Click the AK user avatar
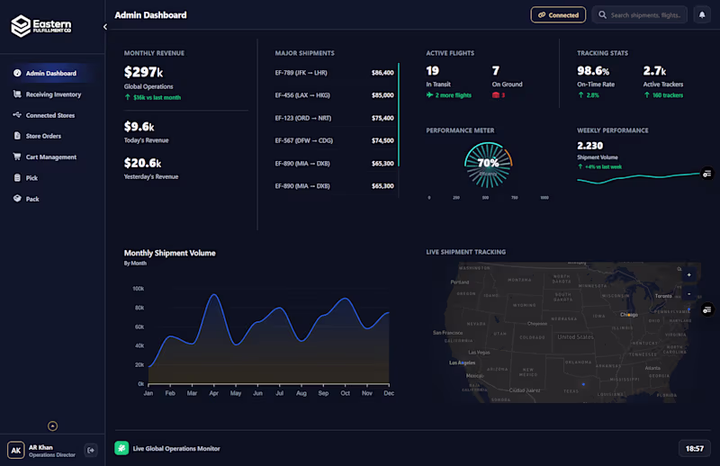This screenshot has width=720, height=466. coord(15,450)
